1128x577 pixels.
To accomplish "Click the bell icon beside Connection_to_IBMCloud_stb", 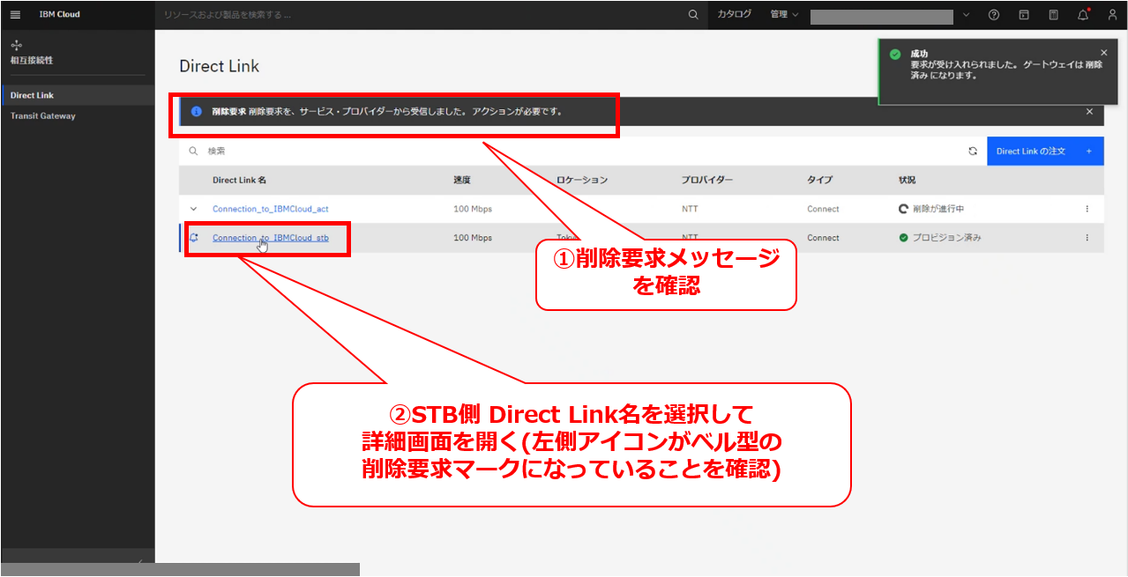I will point(194,238).
